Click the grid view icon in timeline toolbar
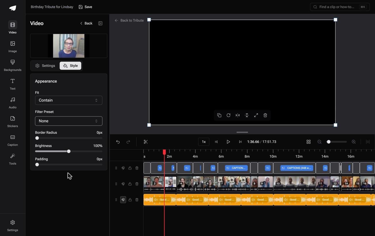 [x=309, y=142]
